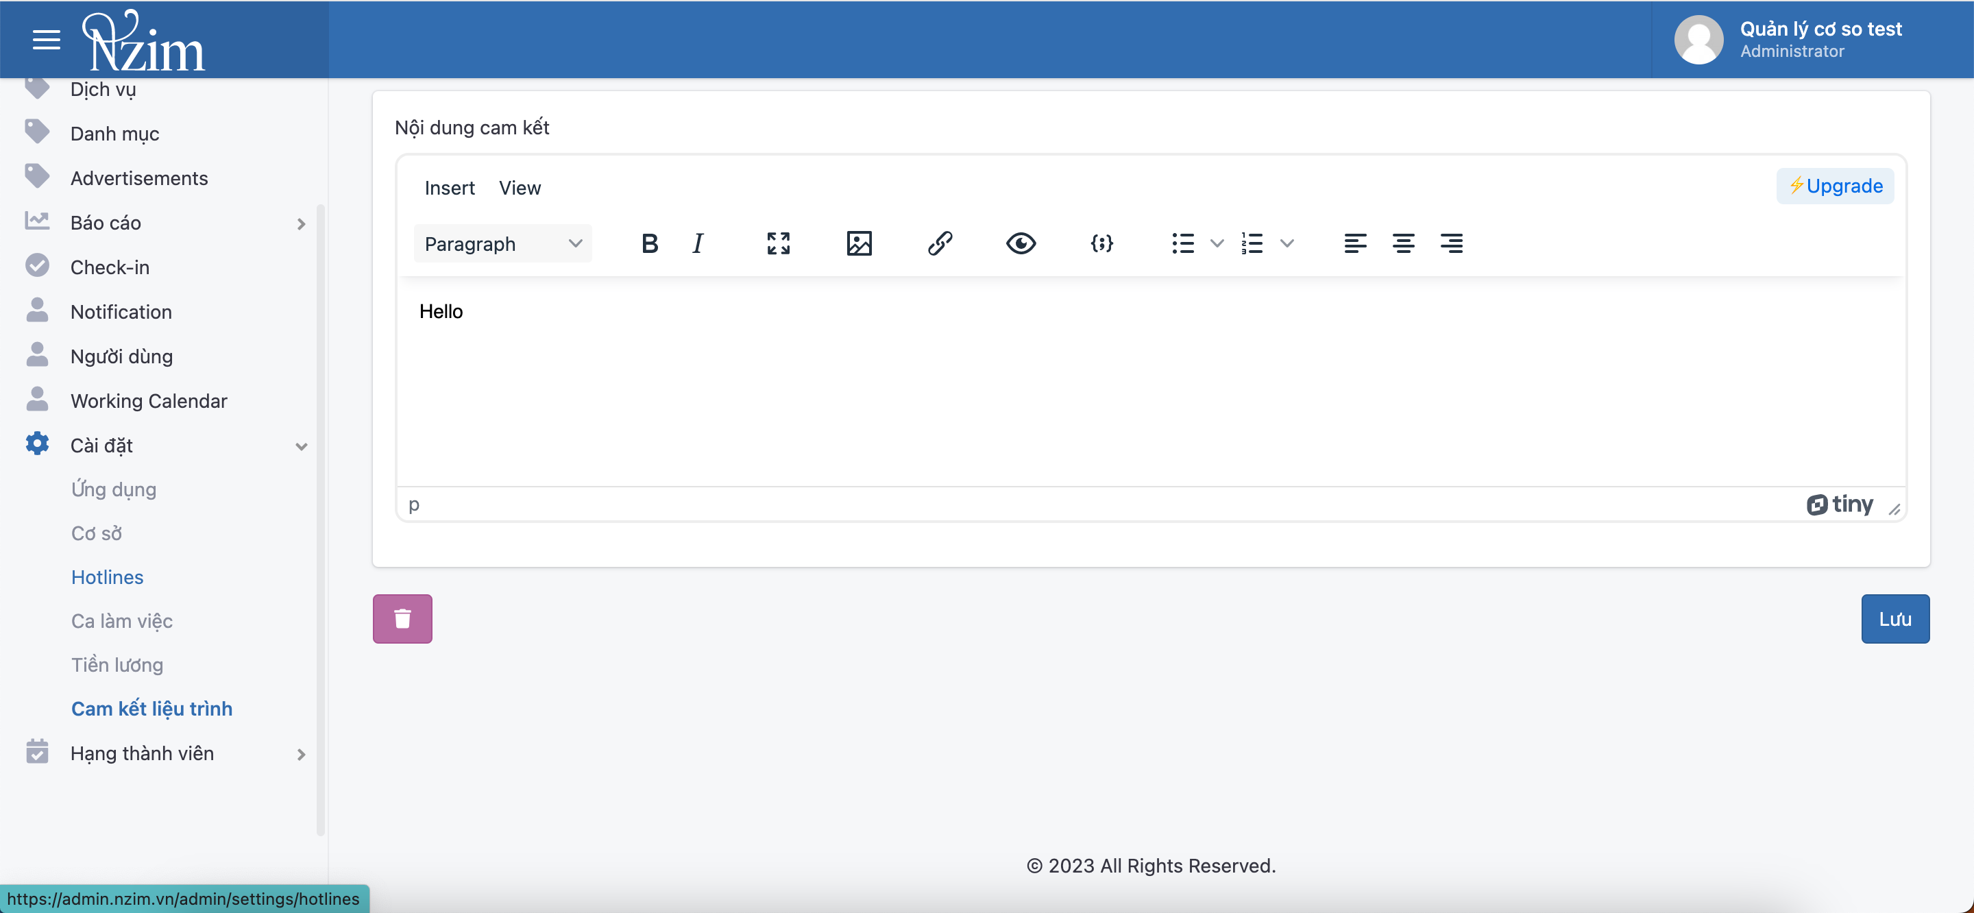This screenshot has width=1974, height=913.
Task: Preview content with the eye icon
Action: (1020, 244)
